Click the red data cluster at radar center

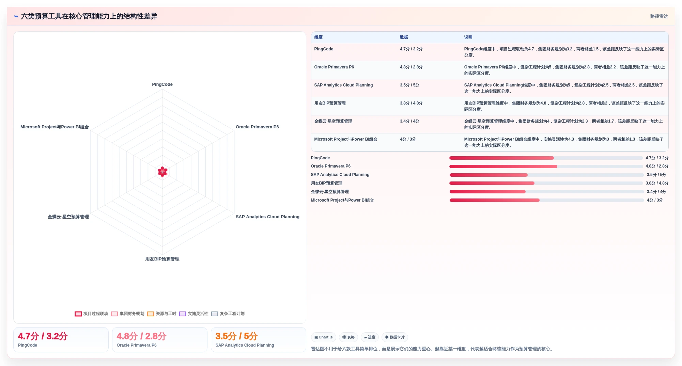click(162, 172)
